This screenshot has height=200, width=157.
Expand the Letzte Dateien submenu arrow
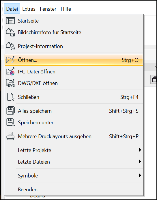140,162
